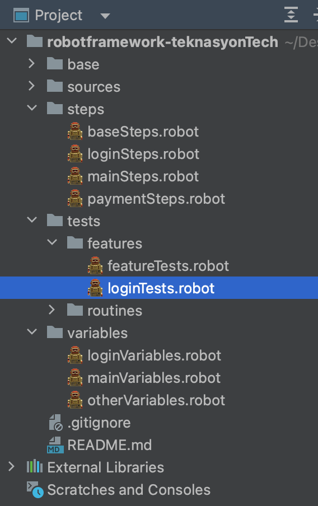318x506 pixels.
Task: Expand the routines folder
Action: coord(52,310)
